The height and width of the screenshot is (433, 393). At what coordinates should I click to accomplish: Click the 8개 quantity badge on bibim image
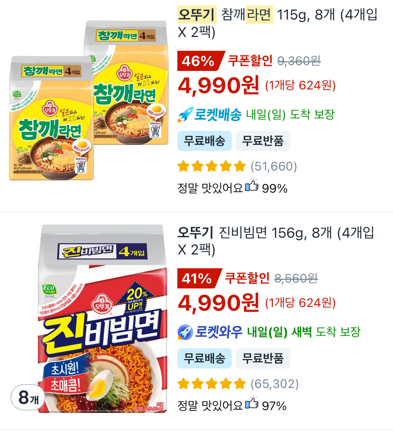pos(28,398)
